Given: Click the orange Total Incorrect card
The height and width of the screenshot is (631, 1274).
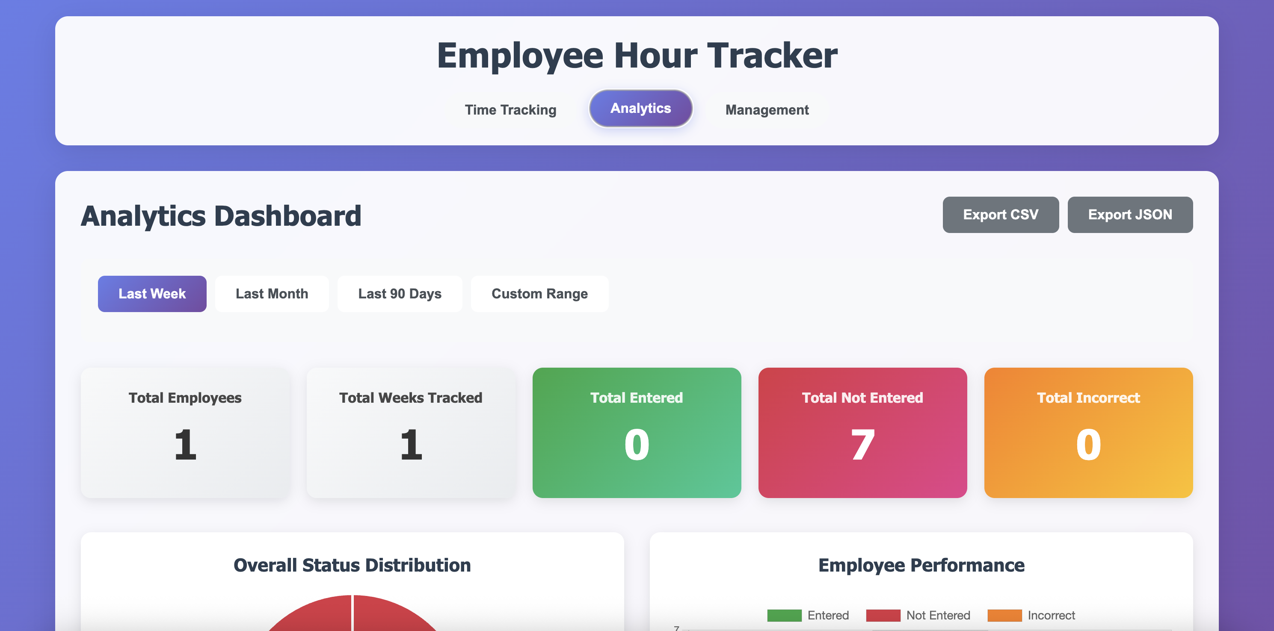Looking at the screenshot, I should point(1088,432).
